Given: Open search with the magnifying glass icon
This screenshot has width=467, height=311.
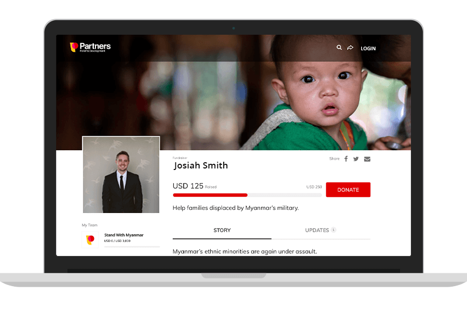Looking at the screenshot, I should [339, 48].
